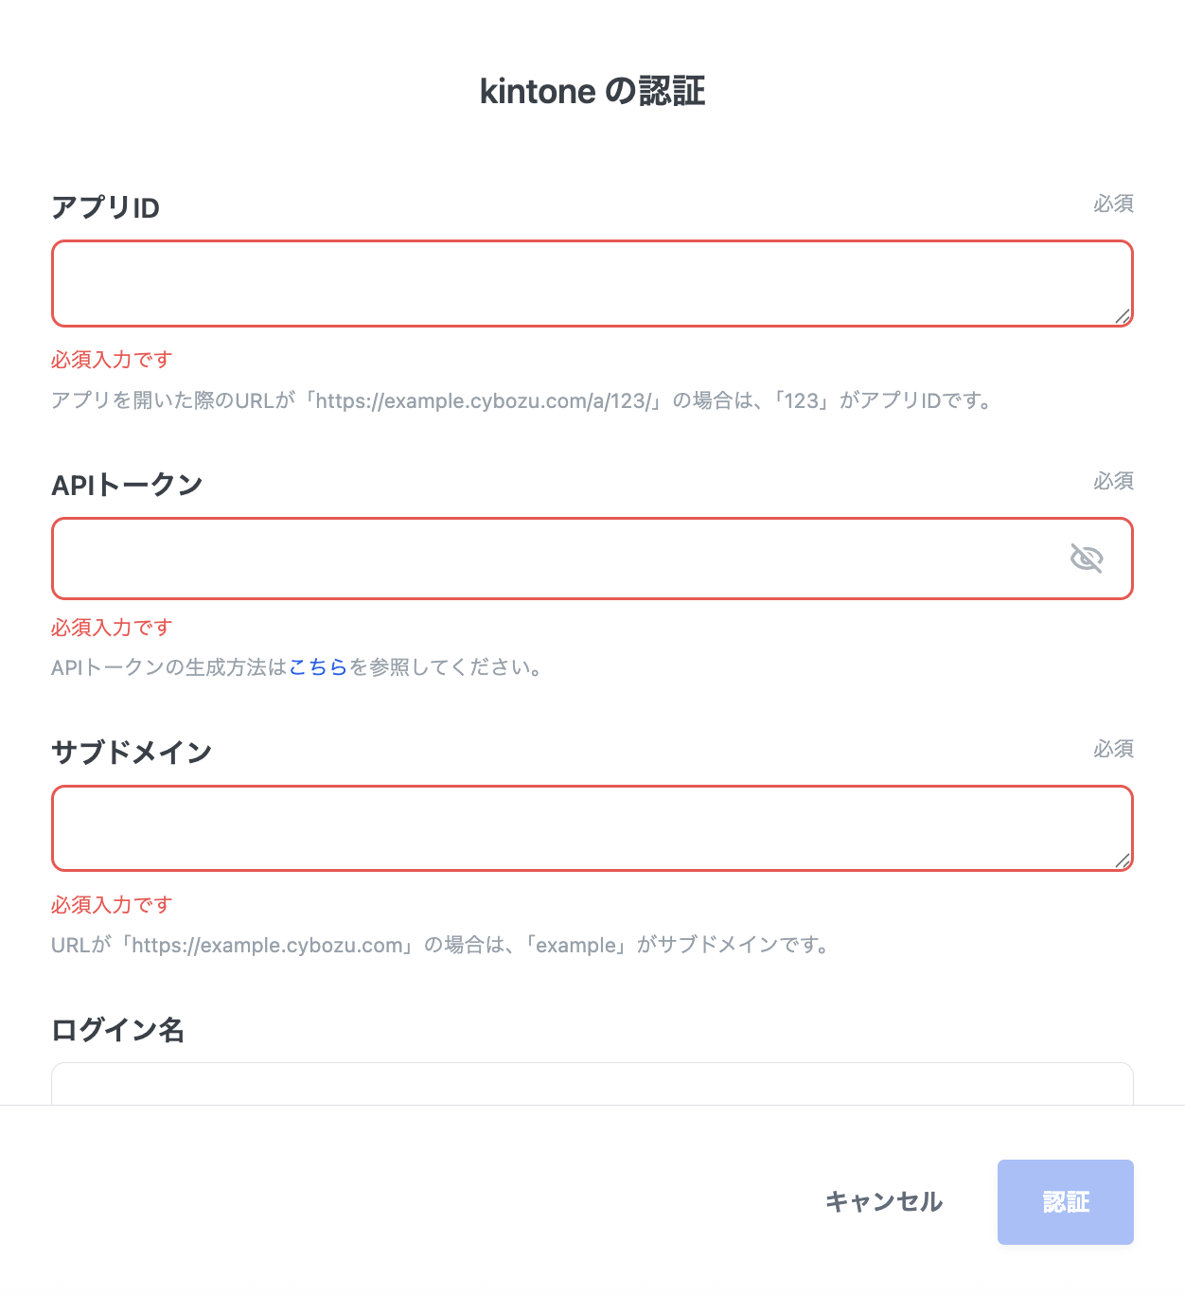Viewport: 1185px width, 1295px height.
Task: Click the 必須 marker beside サブドメイン
Action: tap(1113, 749)
